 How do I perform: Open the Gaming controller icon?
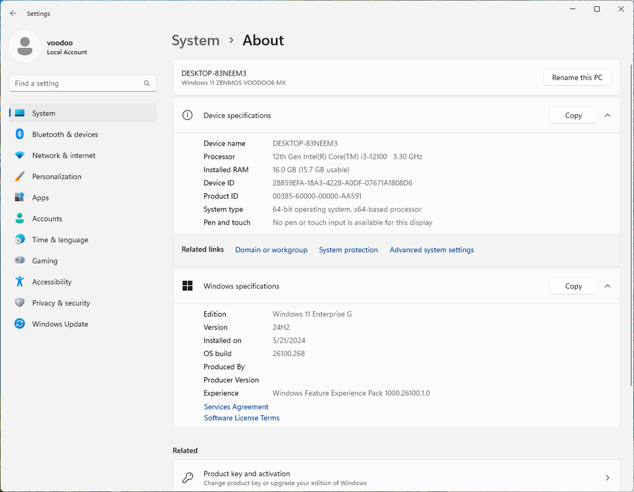(20, 261)
